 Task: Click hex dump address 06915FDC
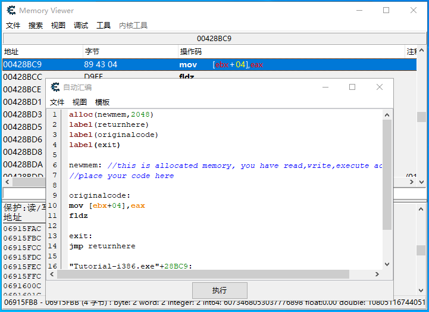click(22, 257)
